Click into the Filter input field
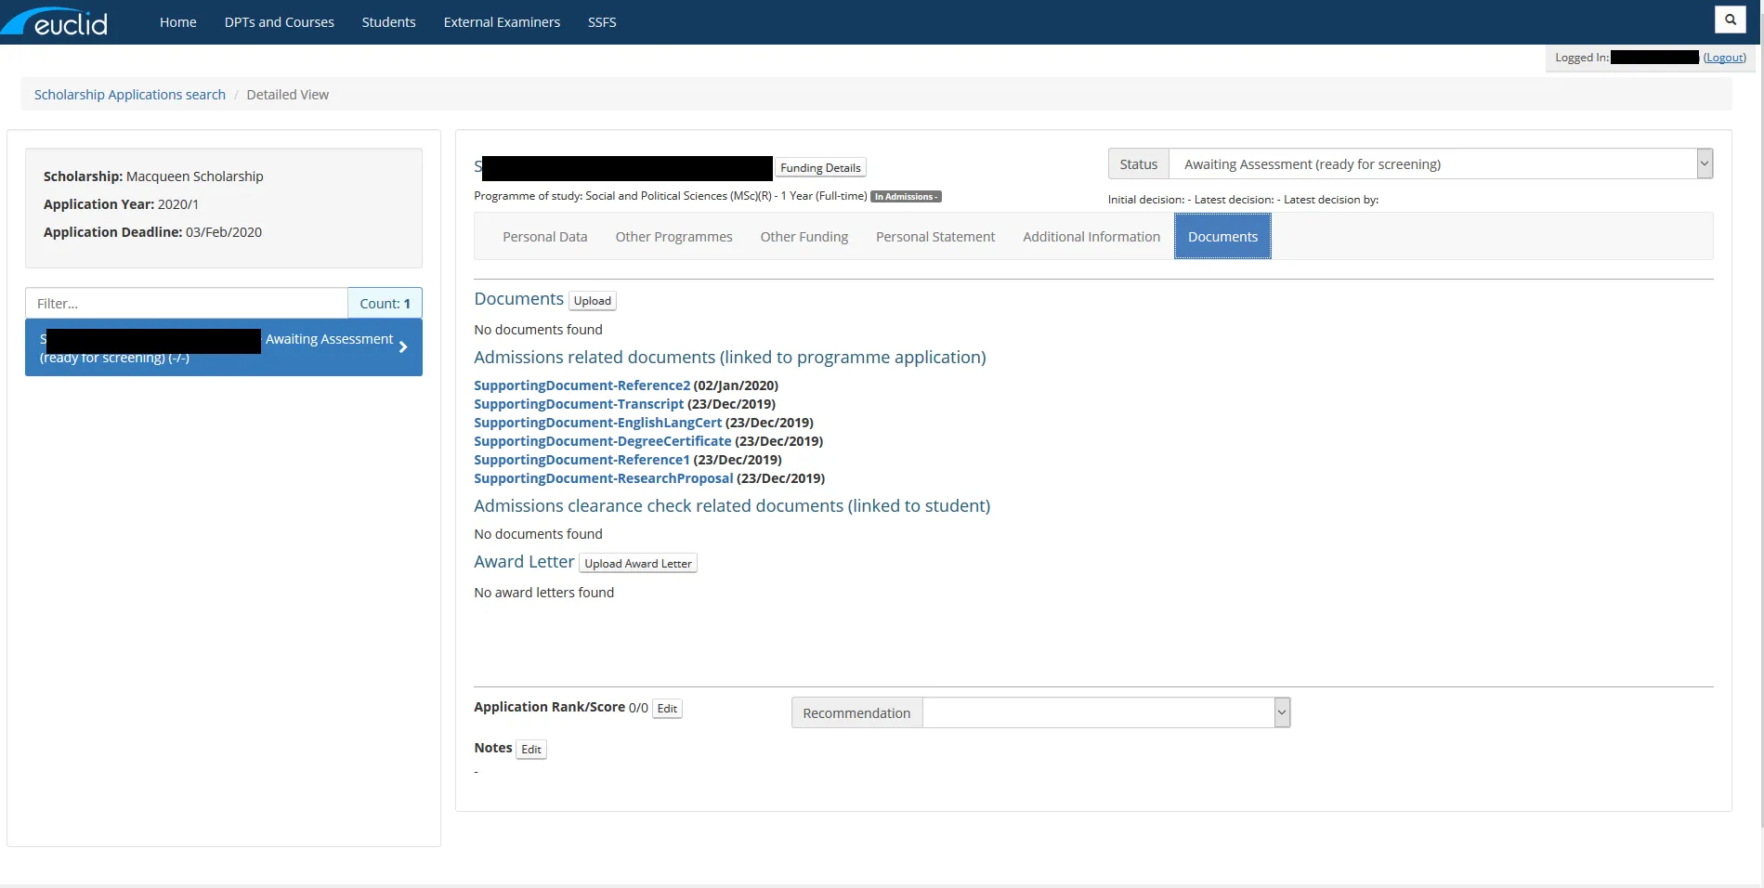 pyautogui.click(x=187, y=304)
